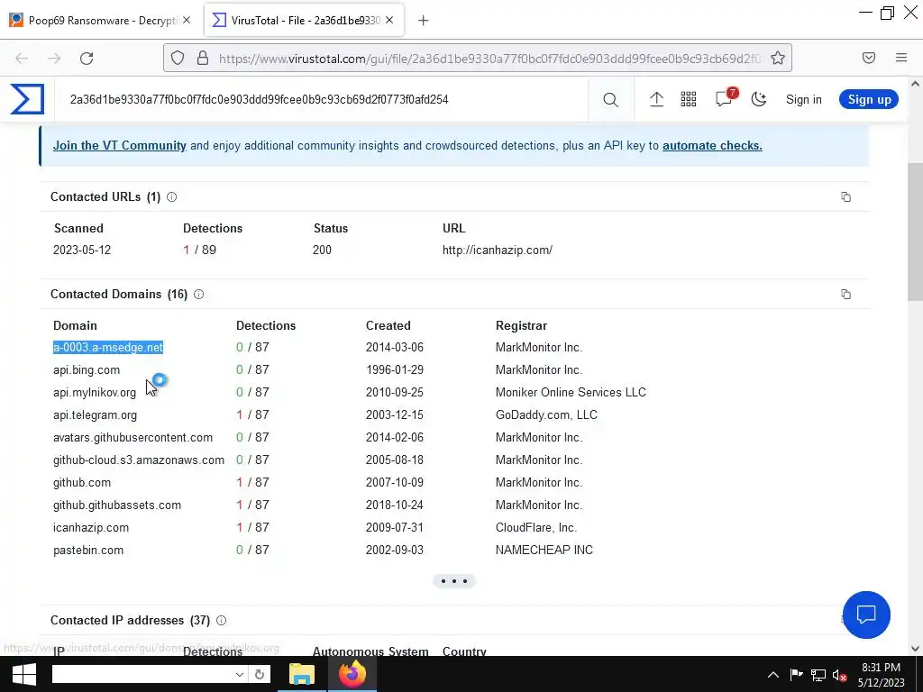Screen dimensions: 923x692
Task: Open the a-0003.a-msedge.net domain
Action: [x=108, y=347]
